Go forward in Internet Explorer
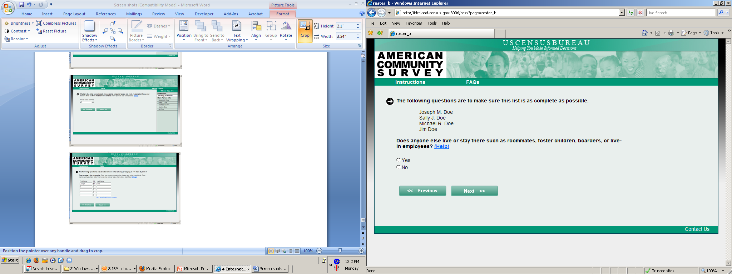 [x=381, y=13]
